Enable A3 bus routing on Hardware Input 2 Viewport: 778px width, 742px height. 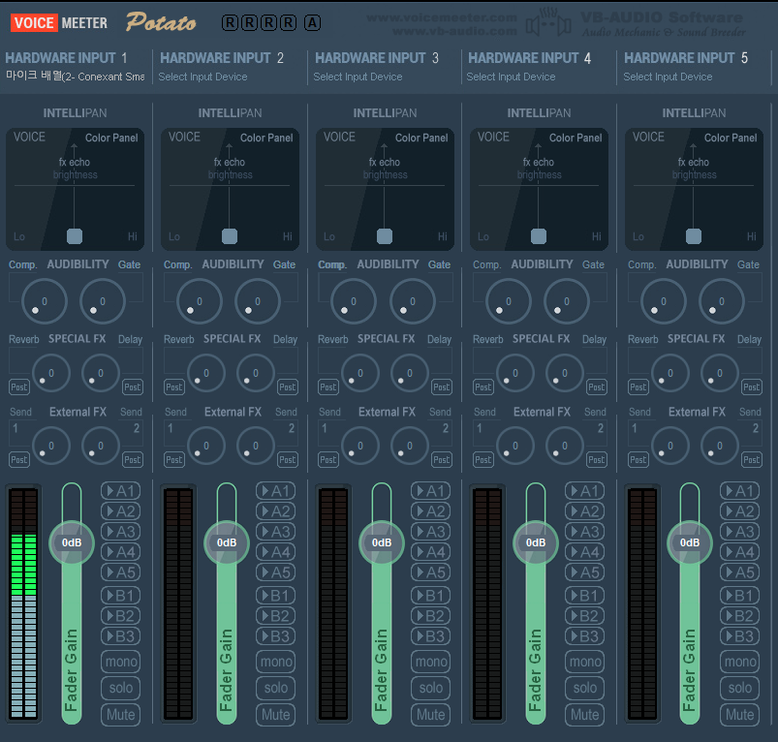(275, 532)
